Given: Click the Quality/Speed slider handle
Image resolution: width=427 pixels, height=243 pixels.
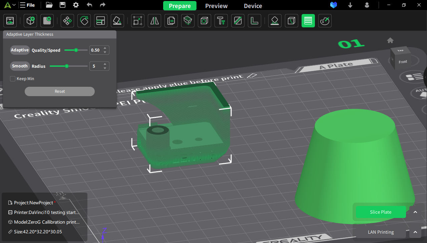Looking at the screenshot, I should click(x=76, y=50).
